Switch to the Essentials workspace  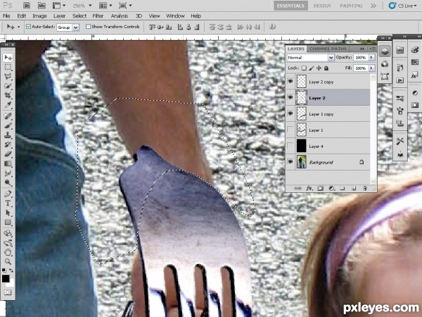tap(290, 6)
